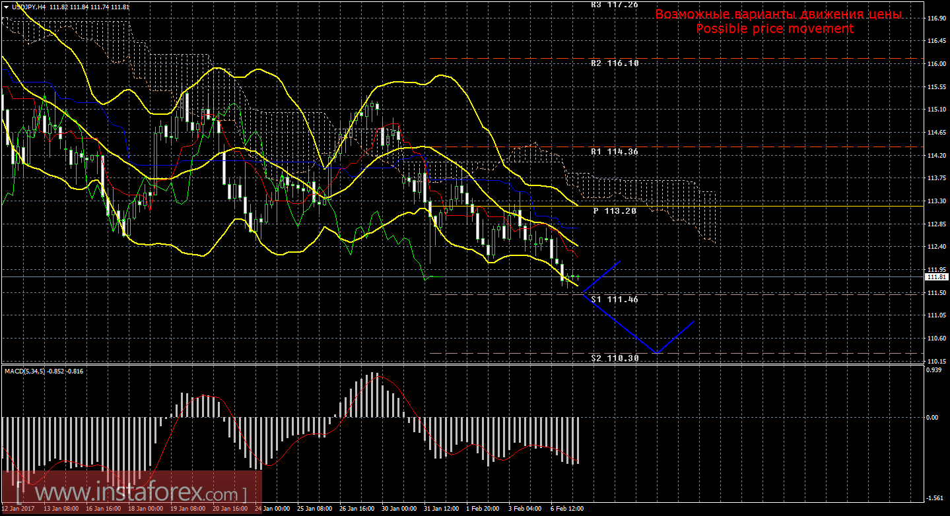The height and width of the screenshot is (516, 950).
Task: Select the 26 Jan 16:00 time label
Action: point(356,509)
